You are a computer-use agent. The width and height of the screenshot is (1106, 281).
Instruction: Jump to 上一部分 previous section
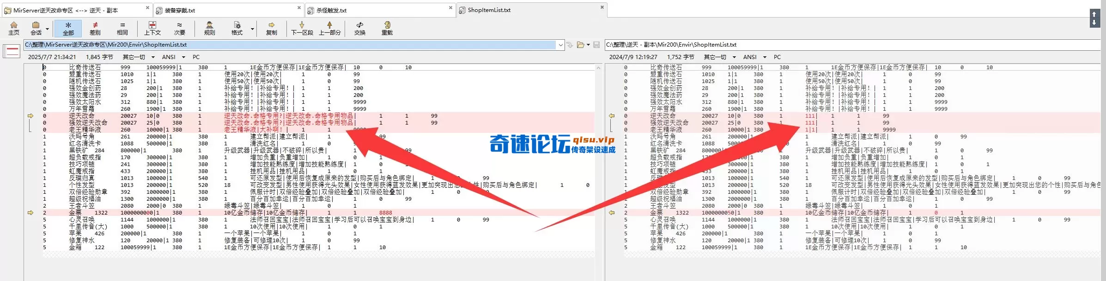(329, 28)
